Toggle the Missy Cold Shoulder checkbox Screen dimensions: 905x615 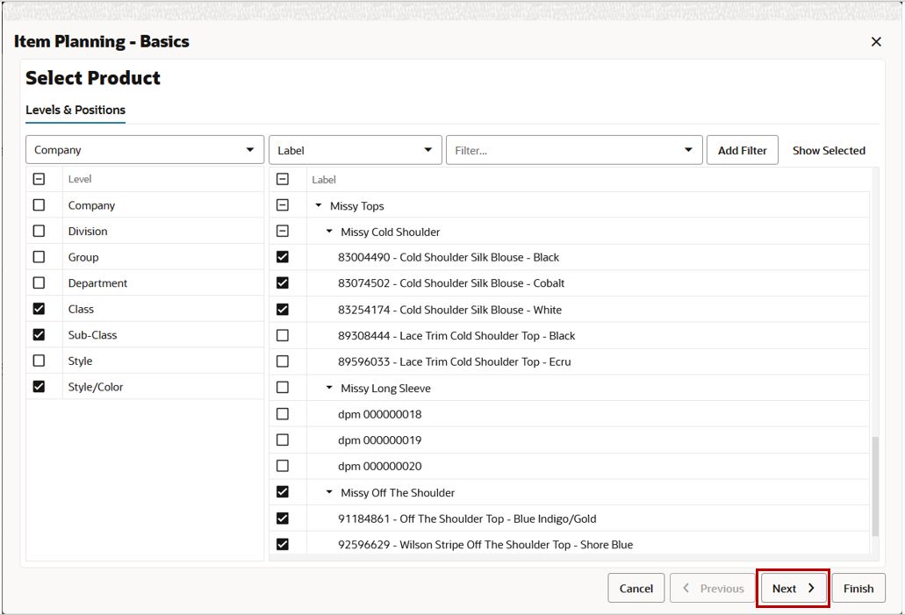283,231
